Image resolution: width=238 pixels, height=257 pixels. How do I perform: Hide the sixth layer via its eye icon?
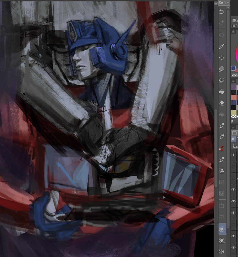pos(233,213)
